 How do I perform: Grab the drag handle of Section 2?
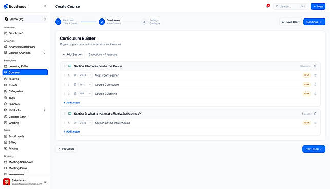(x=65, y=114)
